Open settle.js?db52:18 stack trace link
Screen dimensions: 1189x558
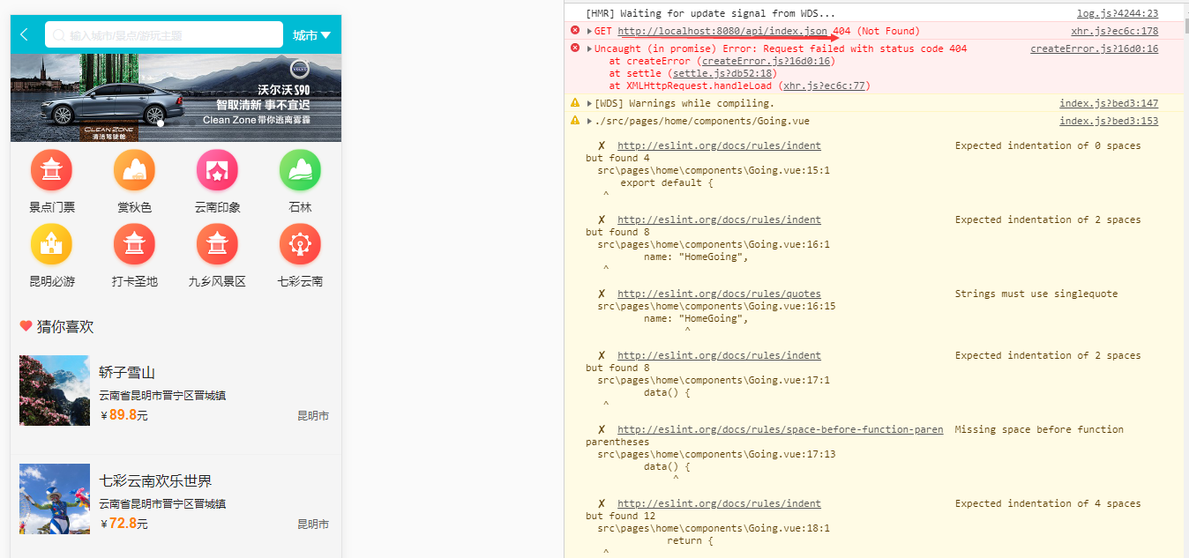tap(724, 73)
